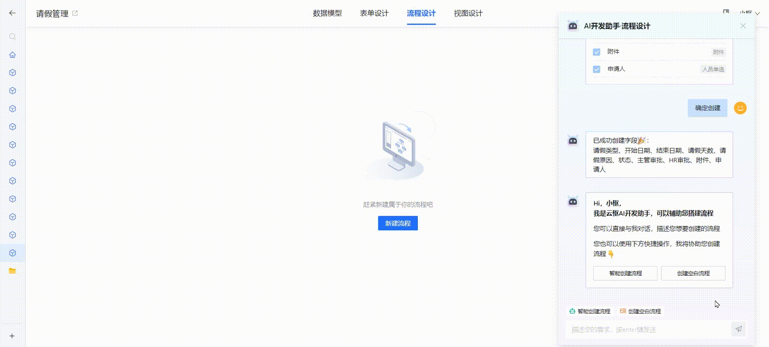
Task: Open the yellow folder icon in sidebar
Action: [13, 271]
